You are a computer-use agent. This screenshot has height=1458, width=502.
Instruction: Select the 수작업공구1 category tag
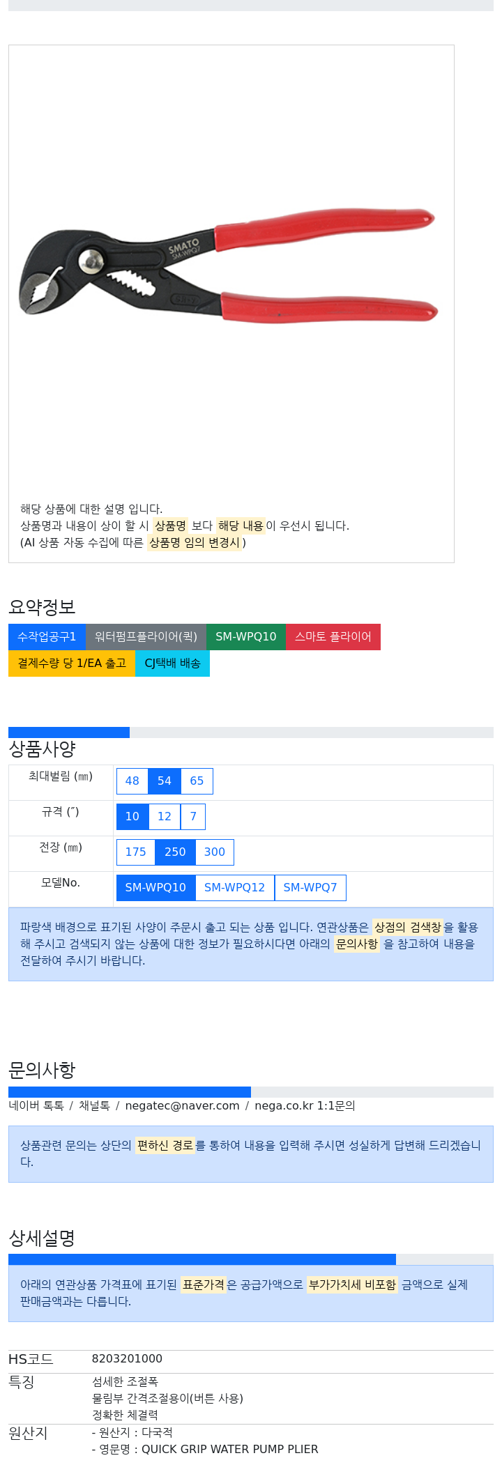tap(47, 637)
